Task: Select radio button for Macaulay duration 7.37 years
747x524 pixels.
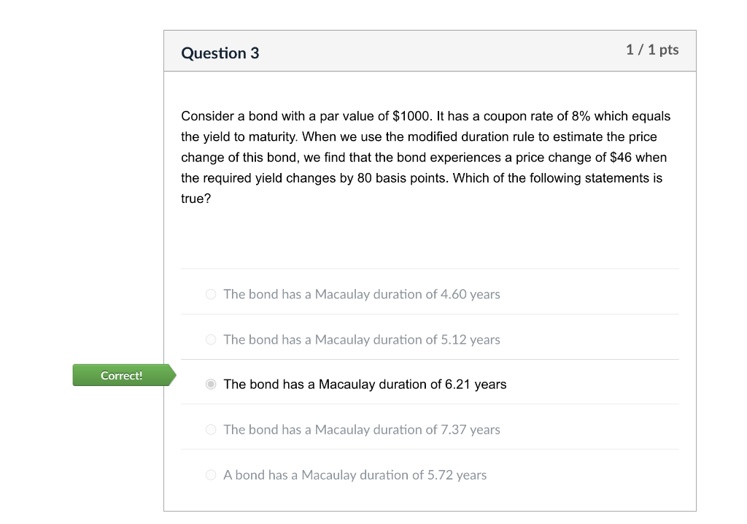Action: (210, 430)
